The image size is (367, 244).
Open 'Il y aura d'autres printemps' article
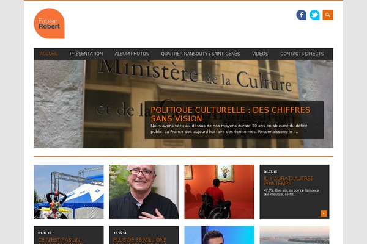tap(289, 181)
